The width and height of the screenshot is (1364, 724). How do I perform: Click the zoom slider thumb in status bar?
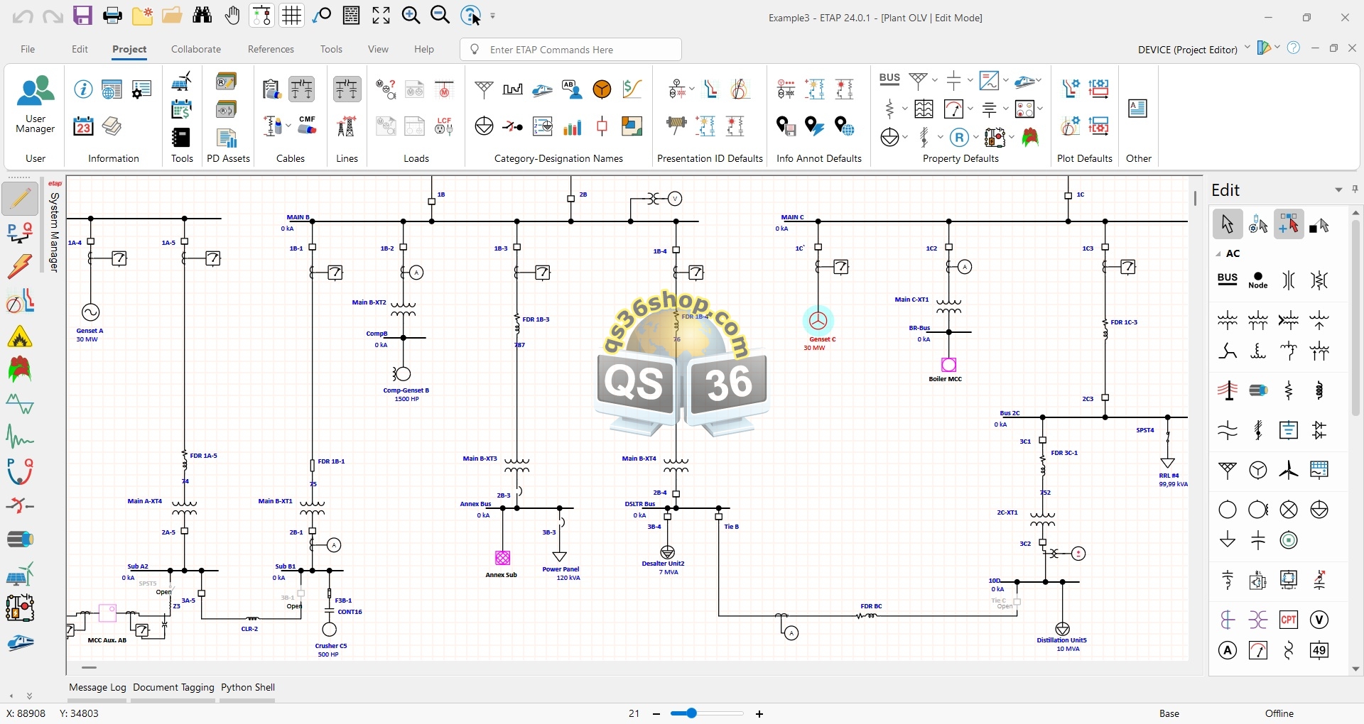(x=691, y=713)
